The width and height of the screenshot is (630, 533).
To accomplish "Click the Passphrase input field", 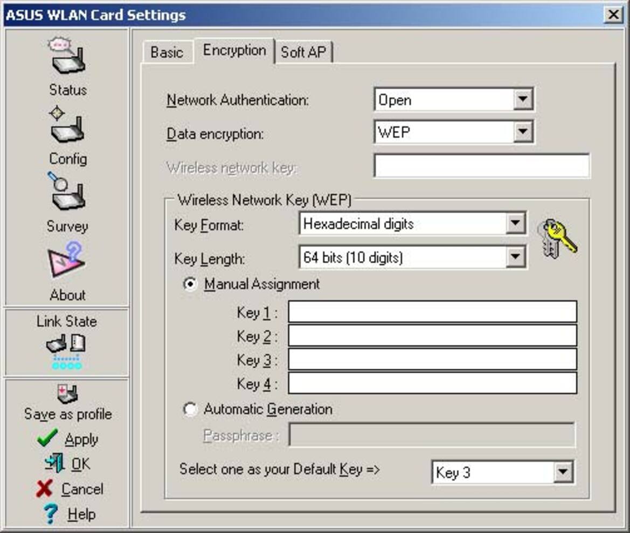I will click(432, 434).
